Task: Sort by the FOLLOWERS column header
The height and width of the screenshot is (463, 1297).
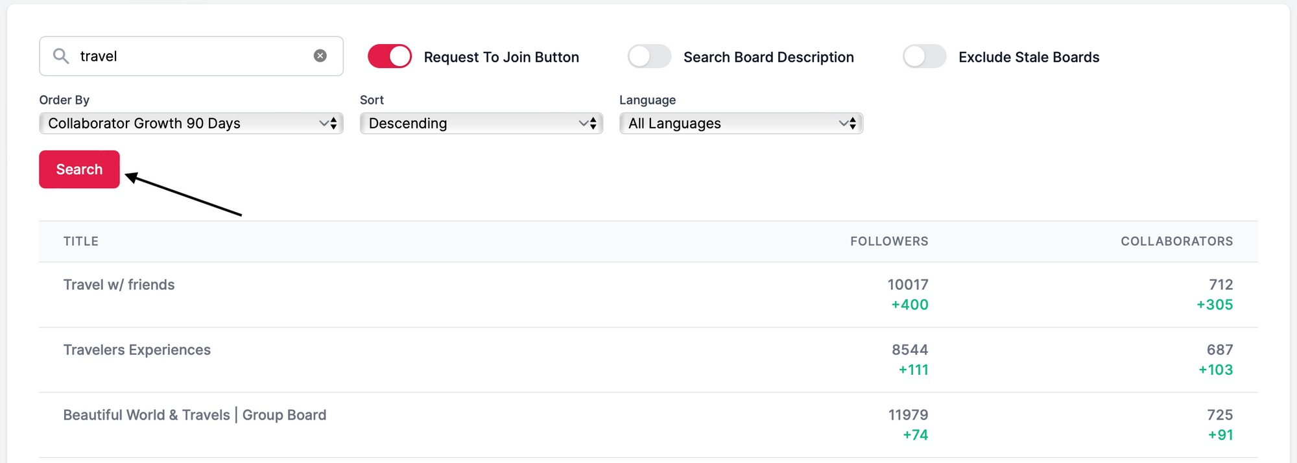Action: tap(889, 241)
